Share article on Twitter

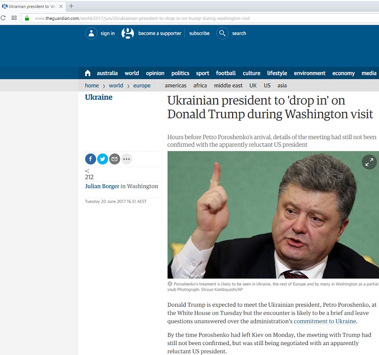click(102, 159)
